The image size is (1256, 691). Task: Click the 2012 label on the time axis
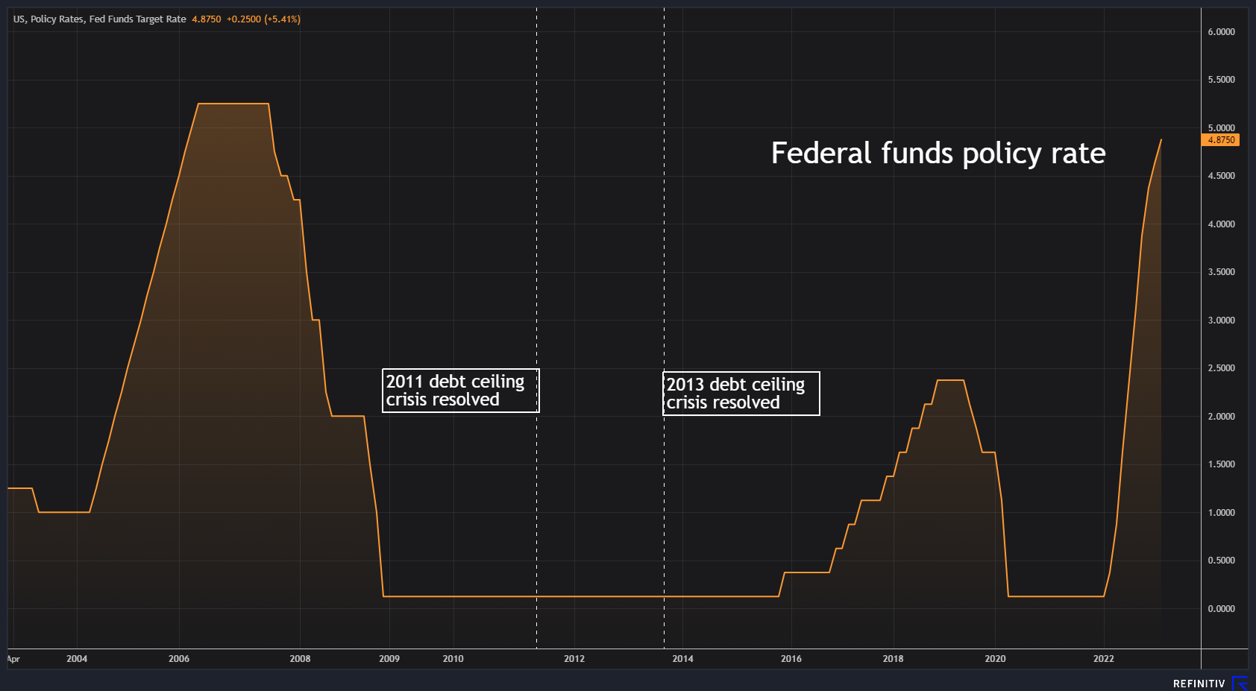pyautogui.click(x=574, y=659)
